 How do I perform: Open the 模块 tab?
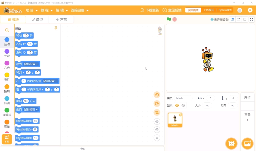[13, 20]
